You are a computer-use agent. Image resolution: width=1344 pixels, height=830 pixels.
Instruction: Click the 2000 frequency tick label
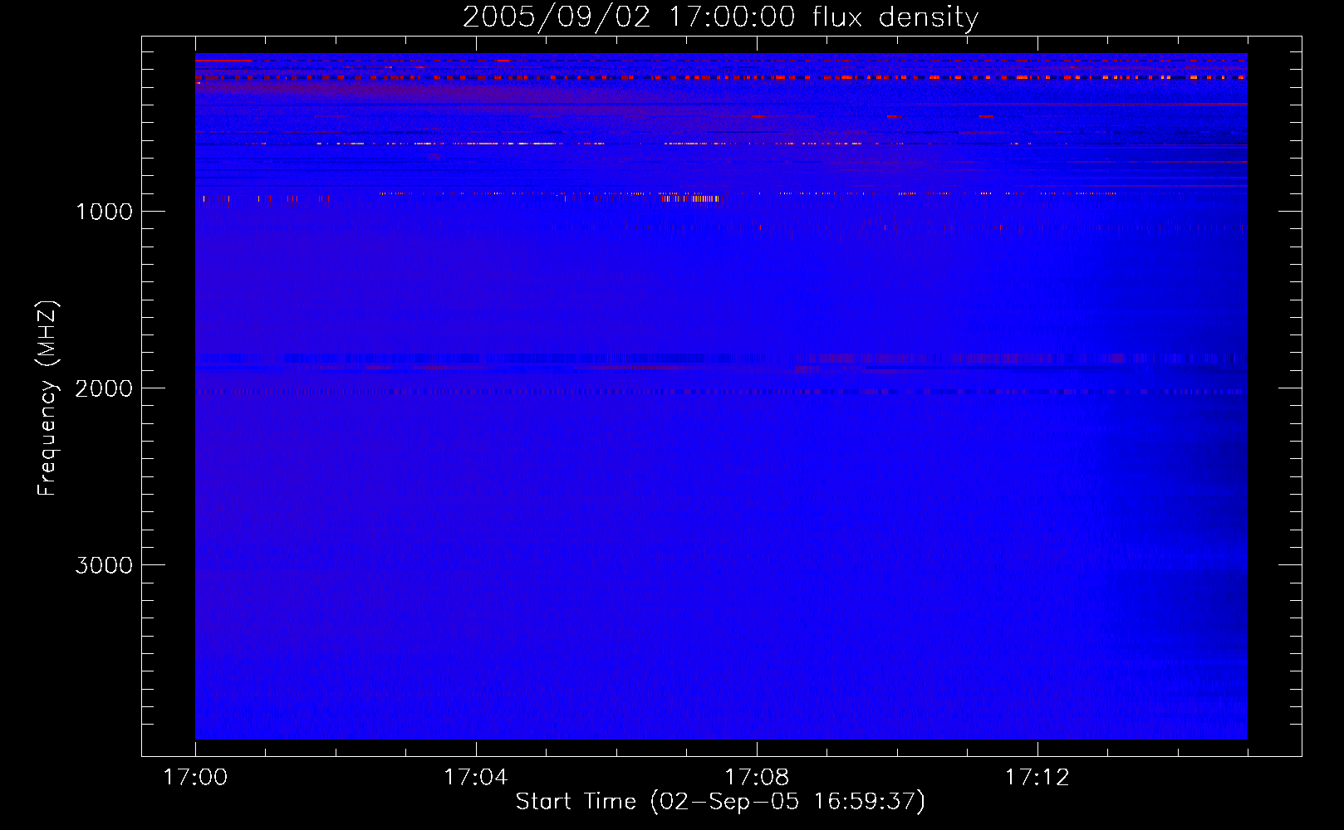[x=104, y=388]
